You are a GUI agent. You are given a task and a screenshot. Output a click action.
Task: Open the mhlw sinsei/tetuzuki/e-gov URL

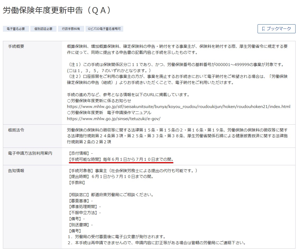click(114, 119)
